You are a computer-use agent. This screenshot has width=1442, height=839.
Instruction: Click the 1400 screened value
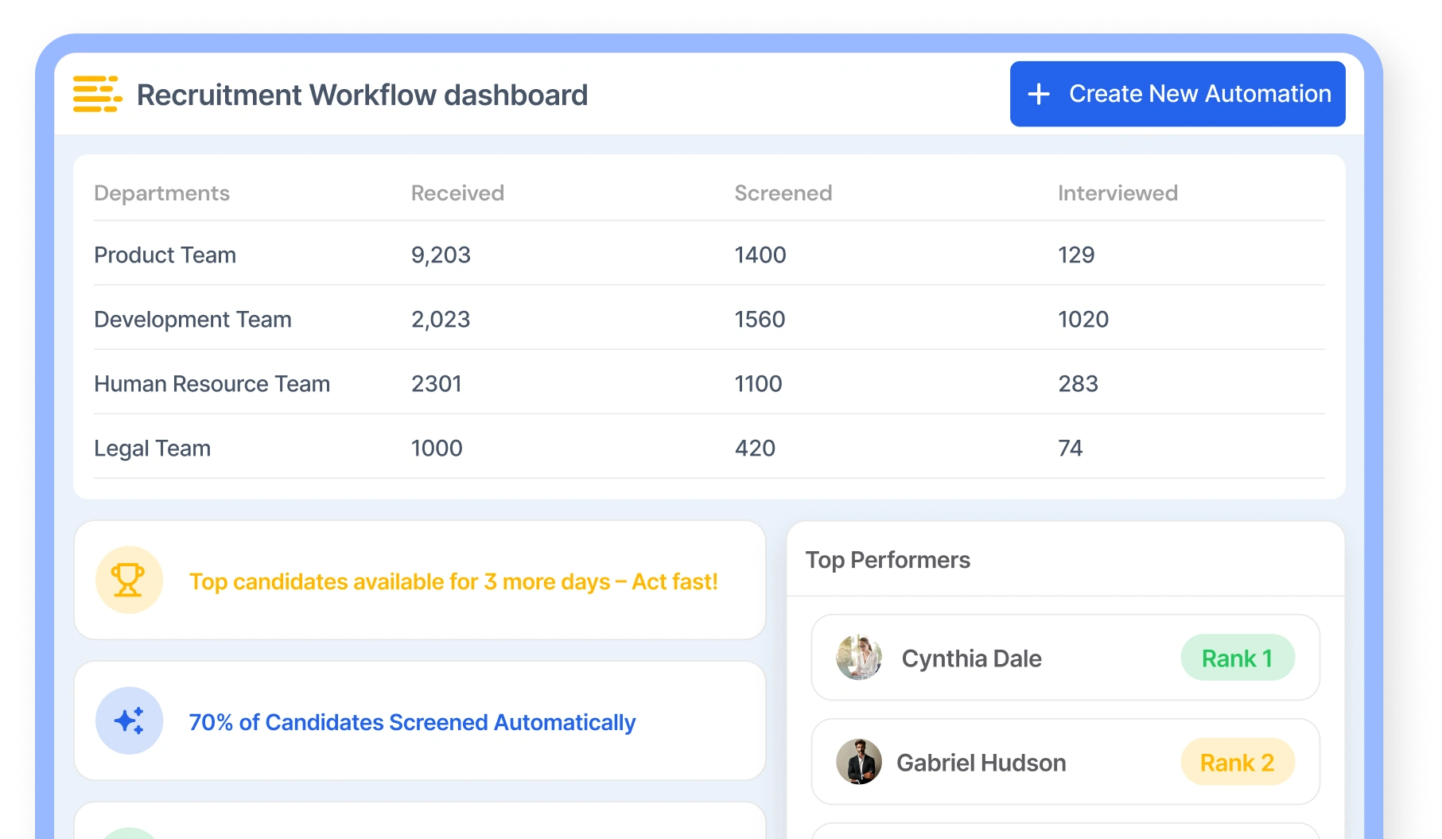(x=760, y=255)
